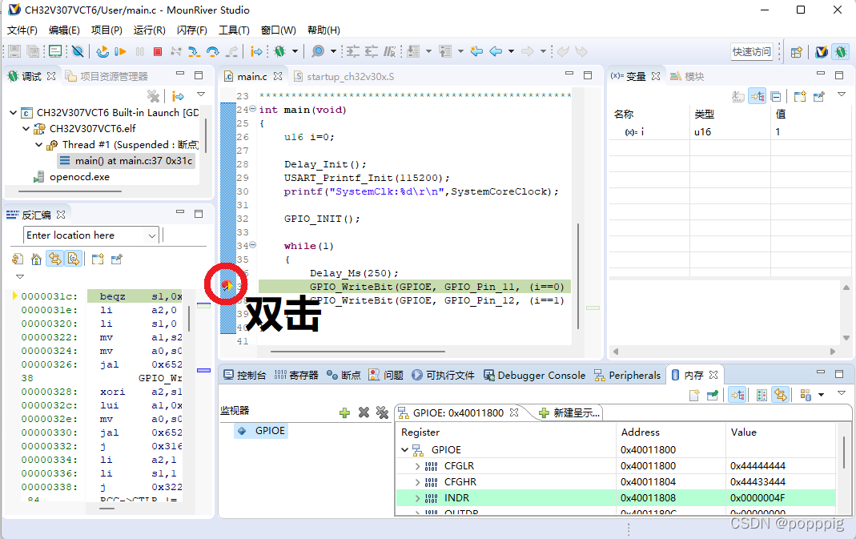Click the Remove Memory Monitor X icon
This screenshot has height=539, width=856.
click(x=364, y=412)
